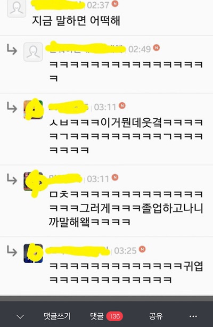
Task: Tap the 졸업하고나니까말해 comment body
Action: (126, 208)
